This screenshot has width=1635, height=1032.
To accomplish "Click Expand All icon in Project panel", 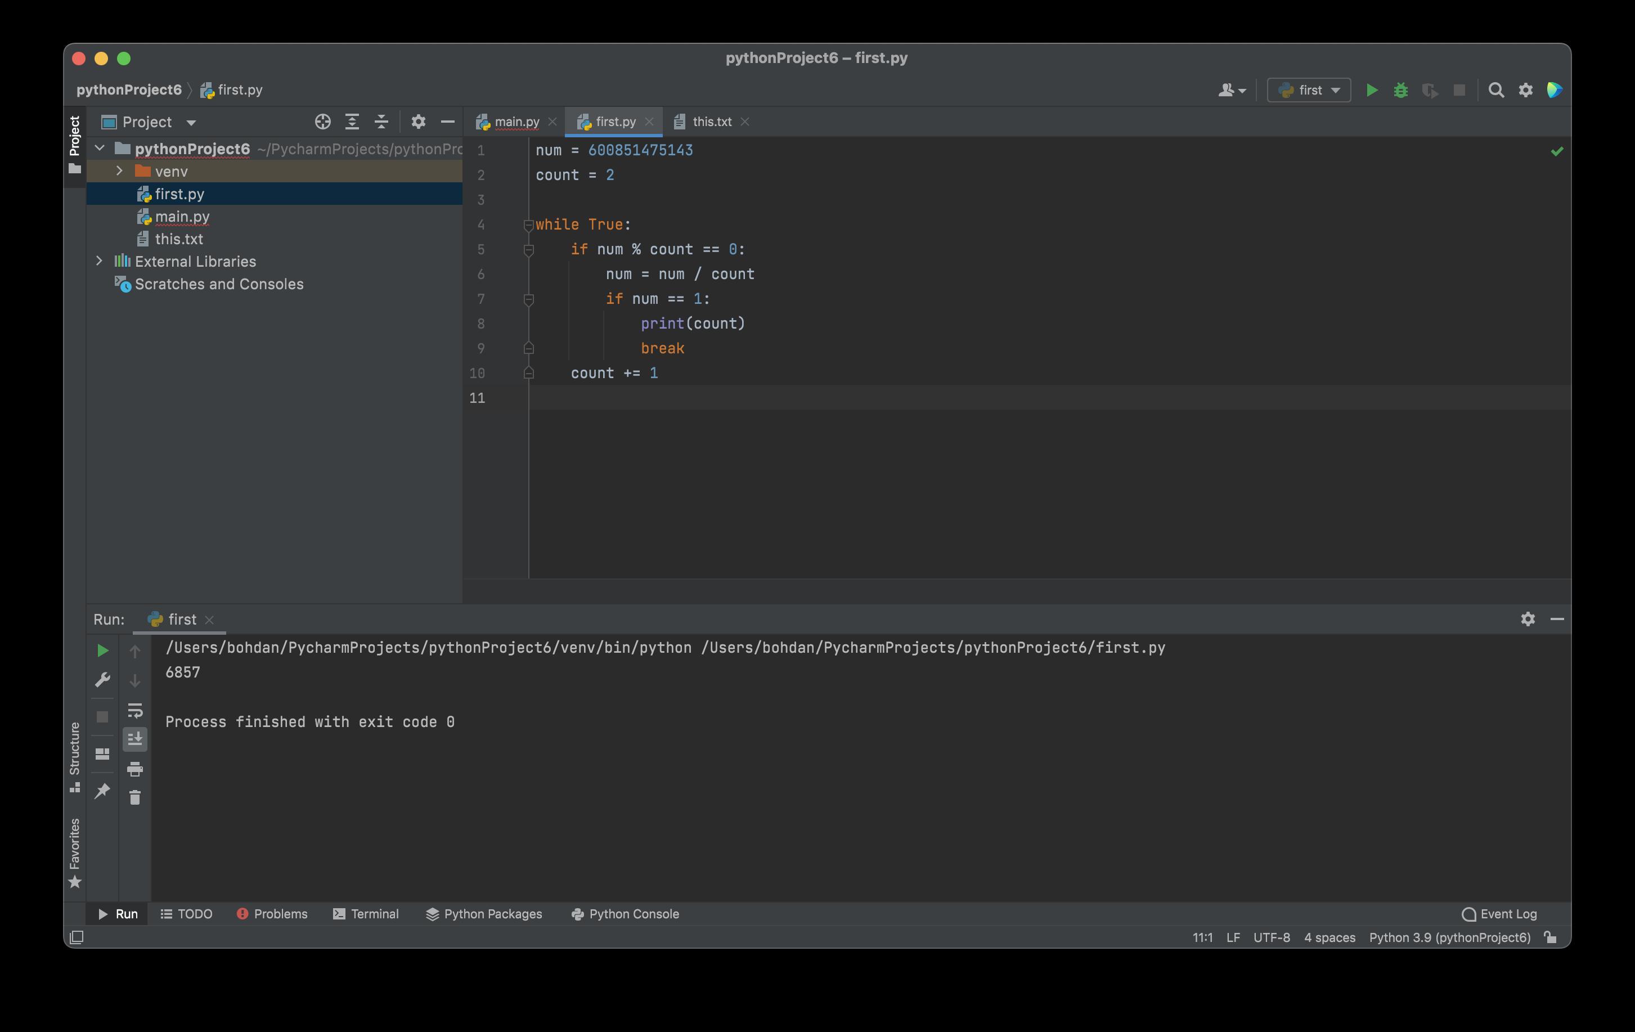I will [352, 122].
